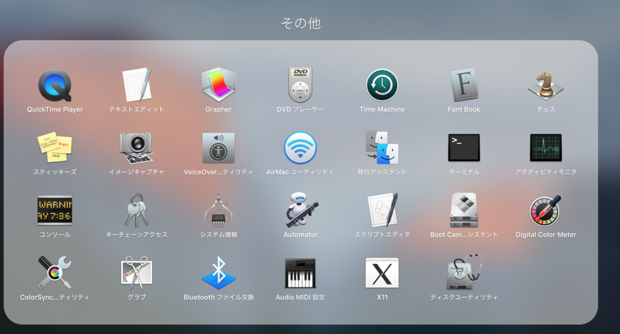Launch the X11 app icon

coord(382,273)
